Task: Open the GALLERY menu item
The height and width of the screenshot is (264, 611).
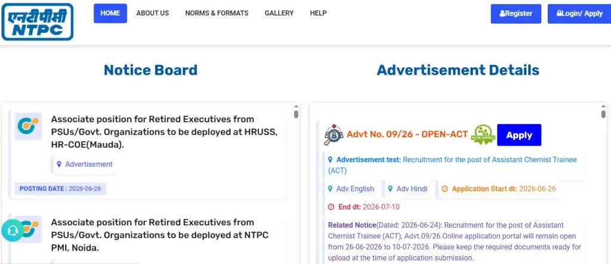Action: click(279, 13)
